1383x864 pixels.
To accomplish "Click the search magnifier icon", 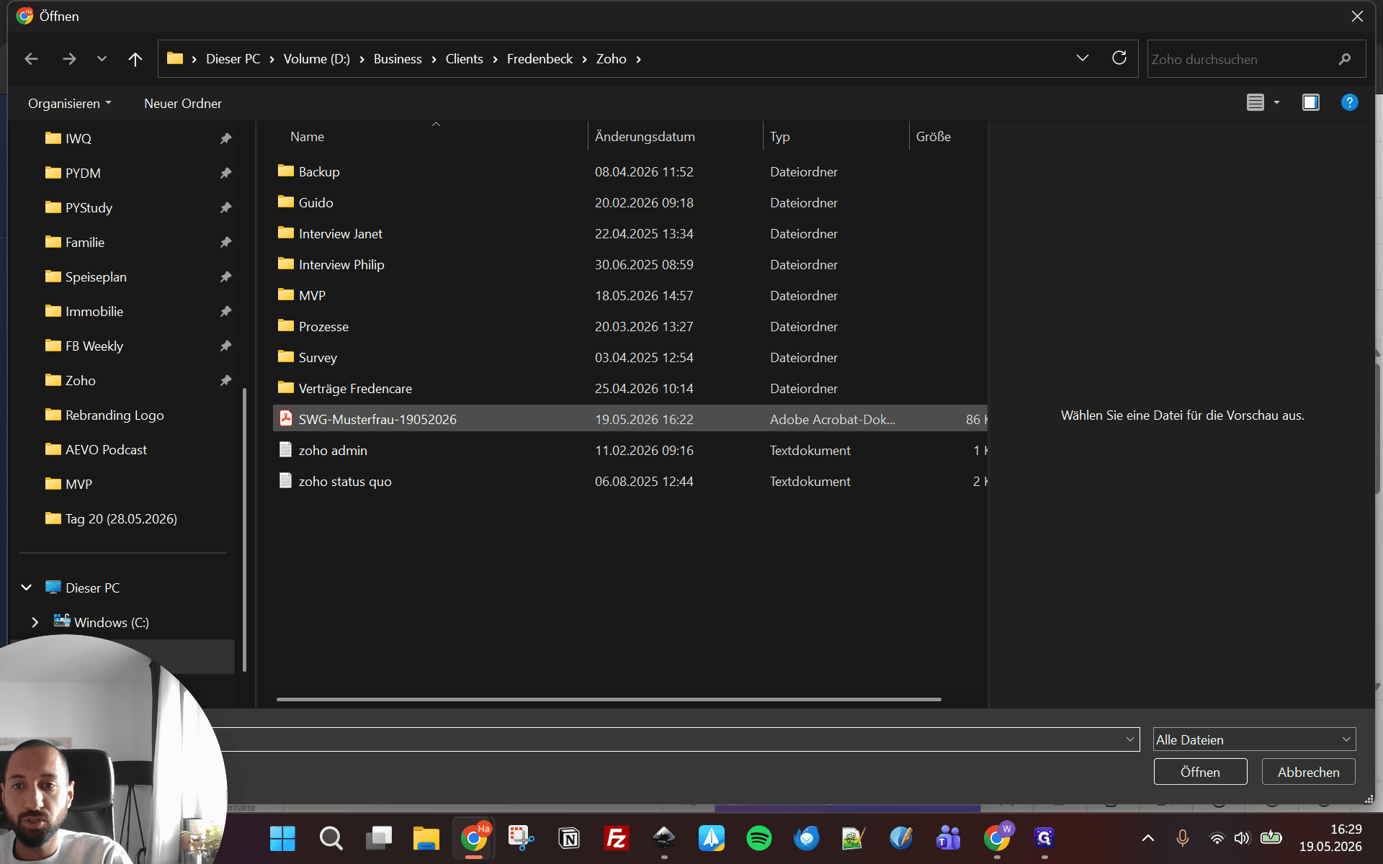I will pyautogui.click(x=1344, y=59).
